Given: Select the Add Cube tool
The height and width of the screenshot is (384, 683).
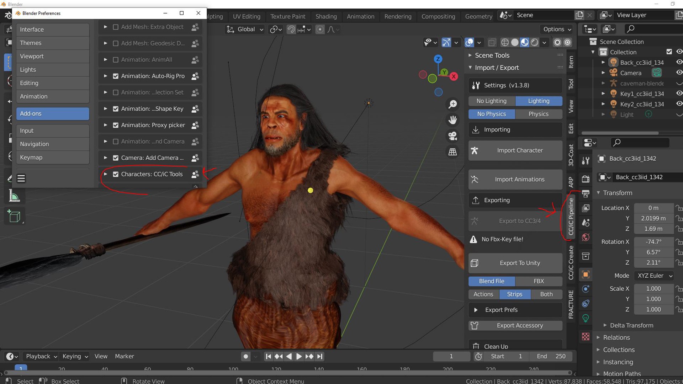Looking at the screenshot, I should pos(14,216).
